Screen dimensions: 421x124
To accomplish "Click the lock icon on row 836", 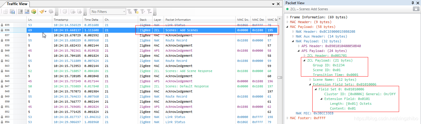I will click(x=2, y=30).
